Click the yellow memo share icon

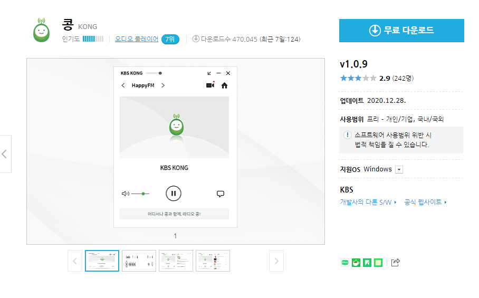pyautogui.click(x=378, y=263)
